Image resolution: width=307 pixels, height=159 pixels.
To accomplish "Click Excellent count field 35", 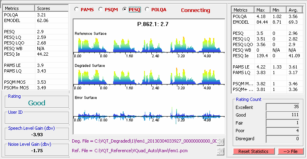I will pos(283,107).
